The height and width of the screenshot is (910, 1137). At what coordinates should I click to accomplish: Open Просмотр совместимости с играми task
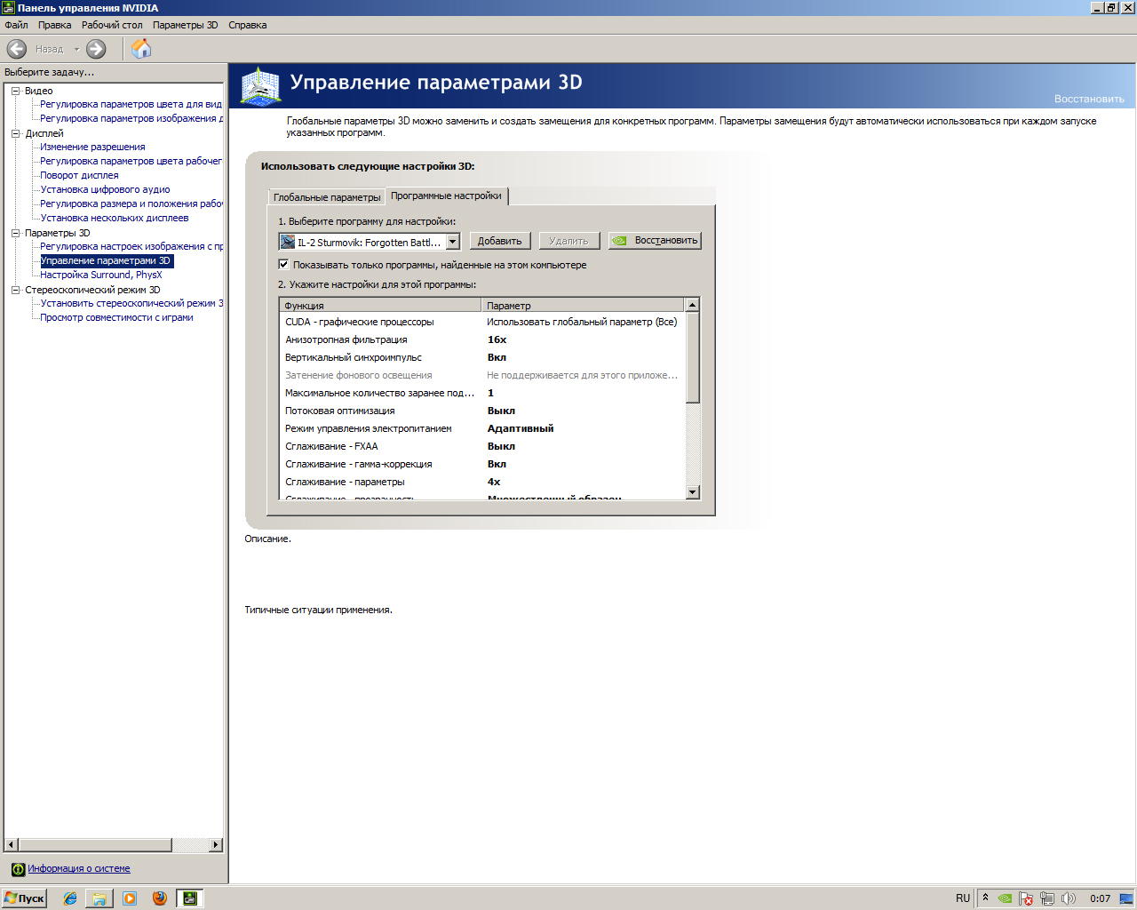[x=116, y=317]
